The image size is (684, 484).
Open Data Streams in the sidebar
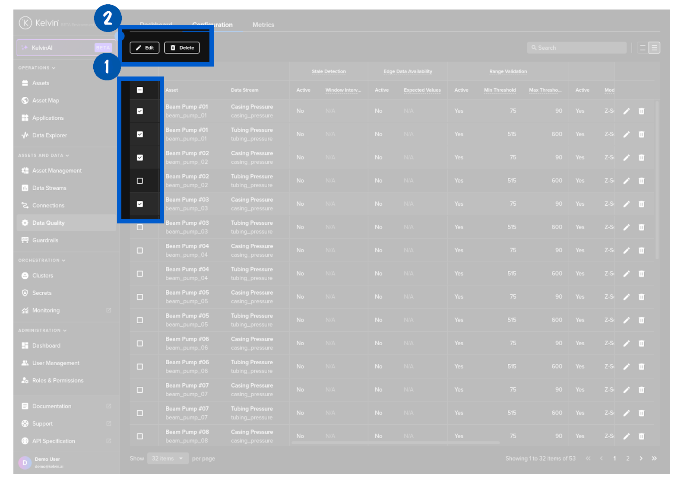point(49,188)
